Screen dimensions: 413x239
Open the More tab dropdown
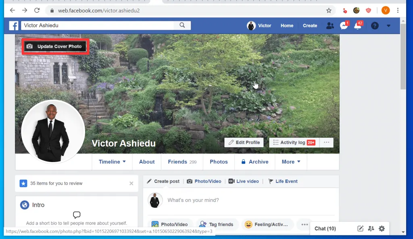tap(291, 162)
